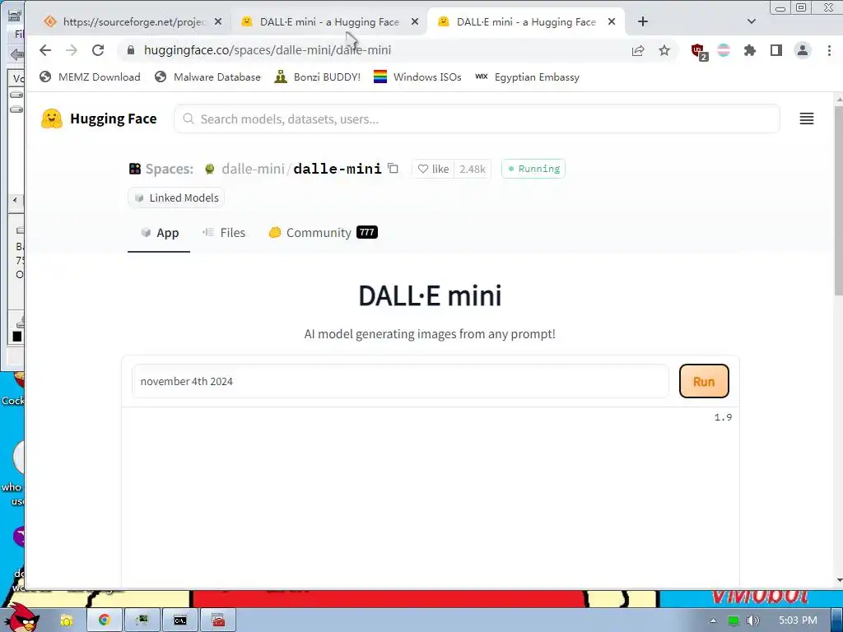Bookmark this page with star icon
This screenshot has width=843, height=632.
[x=664, y=50]
